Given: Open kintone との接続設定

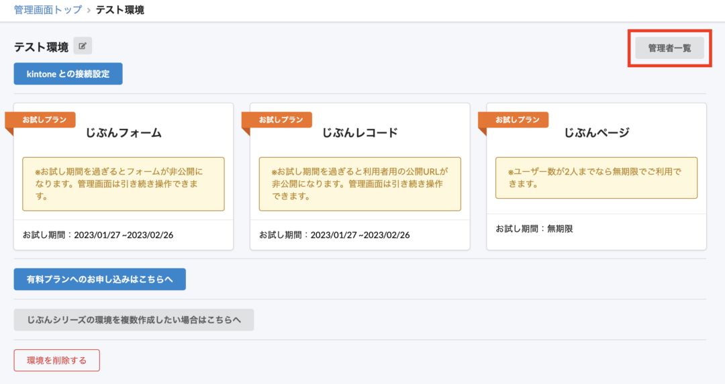Looking at the screenshot, I should pos(68,74).
